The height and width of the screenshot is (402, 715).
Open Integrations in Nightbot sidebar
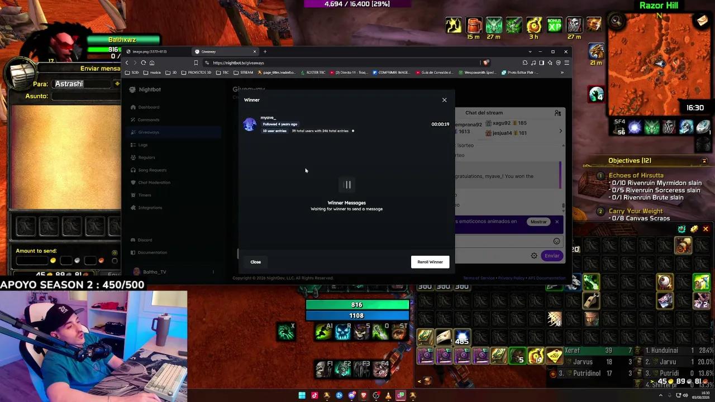tap(150, 208)
